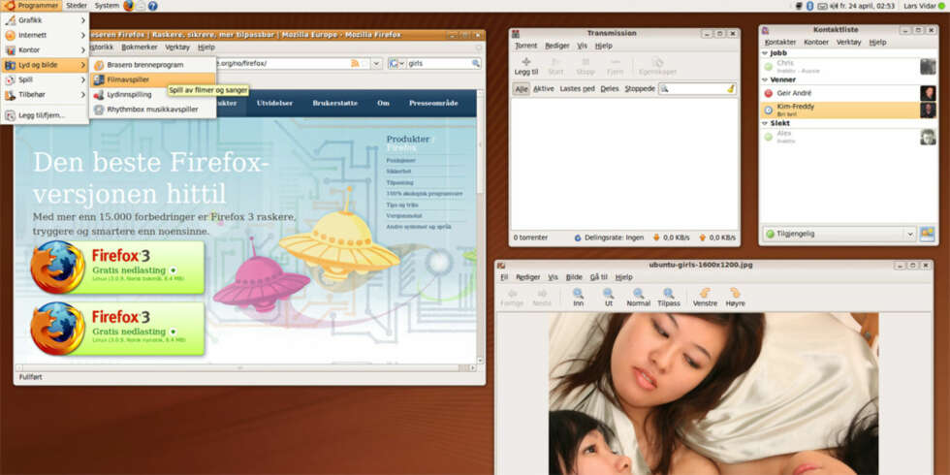Open Torrent menu in Transmission
The image size is (950, 475).
(525, 46)
